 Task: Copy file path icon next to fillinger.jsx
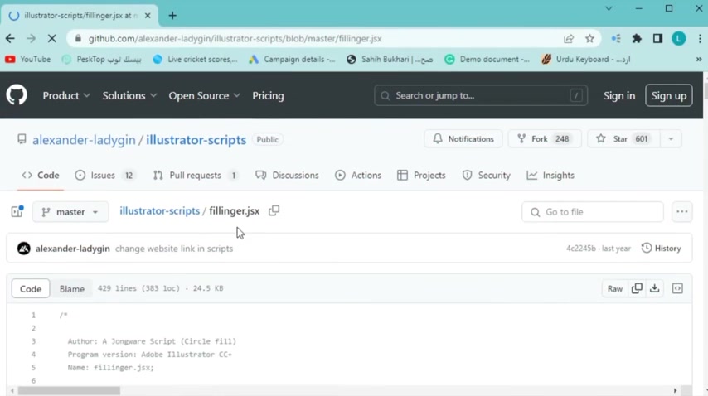[x=274, y=210]
